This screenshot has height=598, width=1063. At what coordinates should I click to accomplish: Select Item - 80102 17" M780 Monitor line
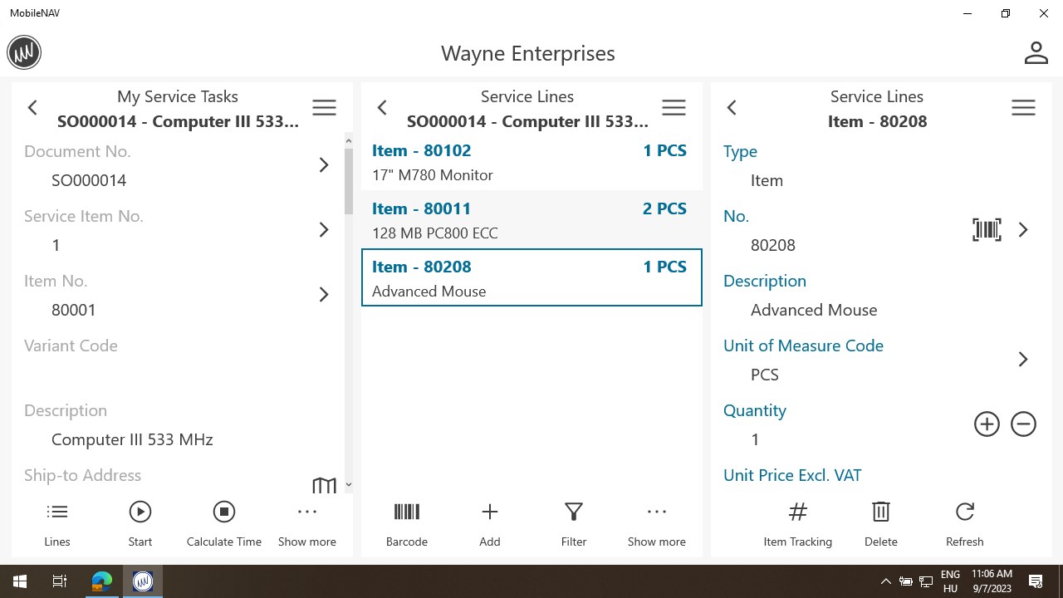point(531,162)
